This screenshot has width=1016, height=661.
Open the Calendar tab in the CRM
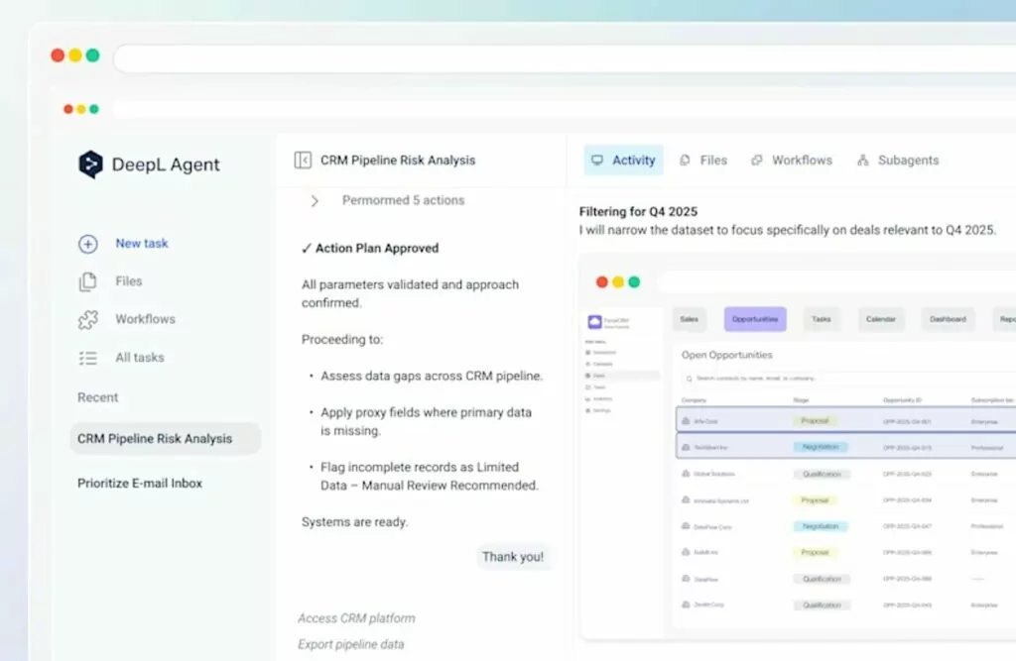click(x=881, y=319)
